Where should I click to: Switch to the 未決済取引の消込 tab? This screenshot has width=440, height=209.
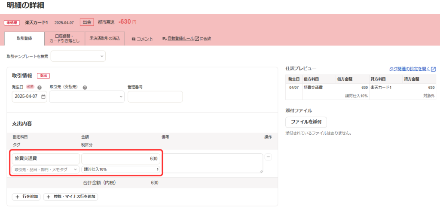tap(105, 38)
